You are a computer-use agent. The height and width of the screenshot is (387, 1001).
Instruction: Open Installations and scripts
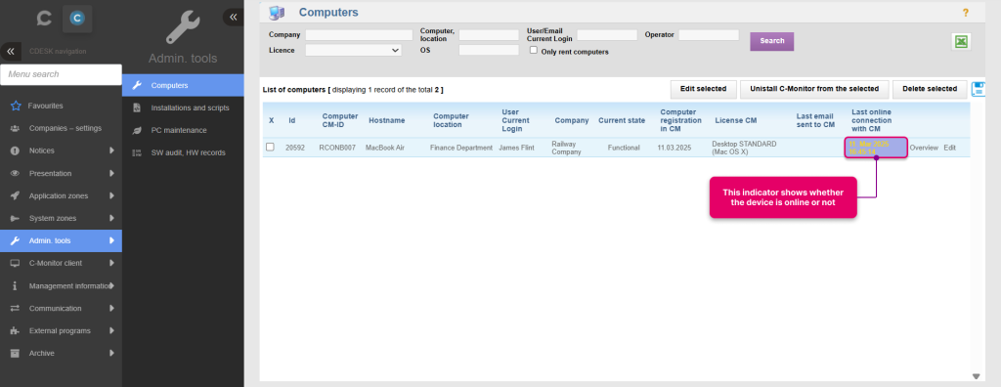tap(190, 107)
